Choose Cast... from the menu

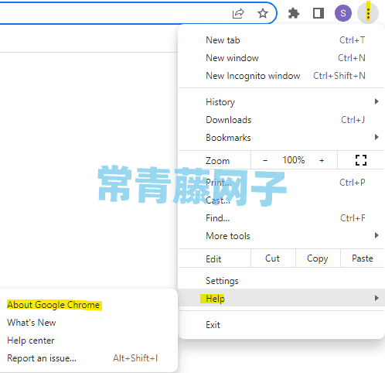281,200
